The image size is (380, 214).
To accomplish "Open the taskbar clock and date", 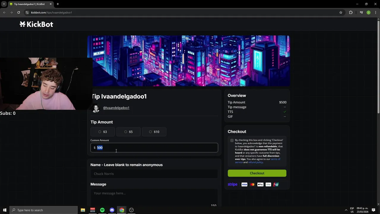I will pyautogui.click(x=362, y=210).
